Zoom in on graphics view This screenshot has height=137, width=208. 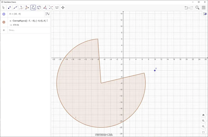tap(203, 121)
